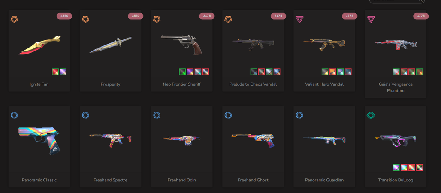Select the last swatch on Prelude to Chaos Vandal
Viewport: 441px width, 193px height.
(277, 72)
